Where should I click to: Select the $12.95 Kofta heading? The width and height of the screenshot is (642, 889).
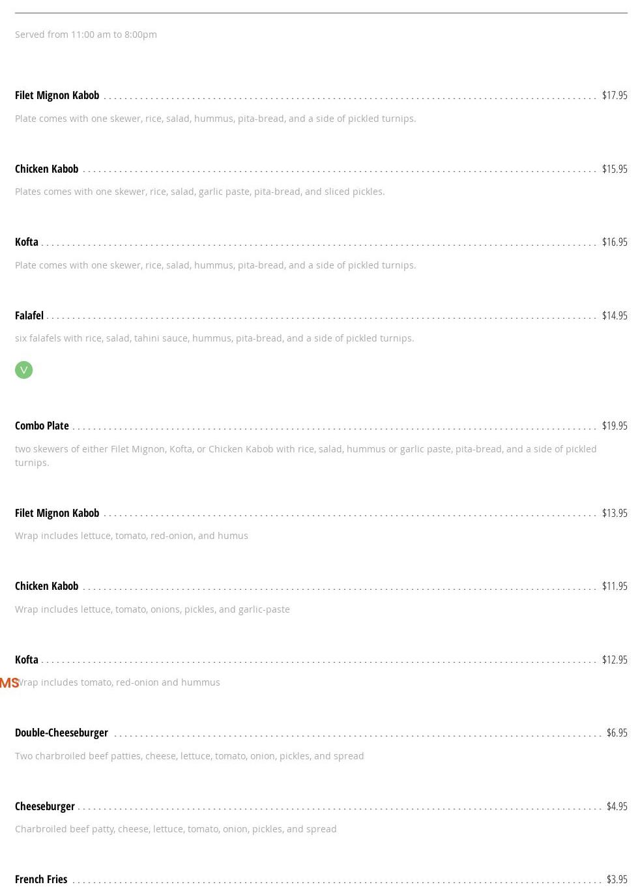27,660
